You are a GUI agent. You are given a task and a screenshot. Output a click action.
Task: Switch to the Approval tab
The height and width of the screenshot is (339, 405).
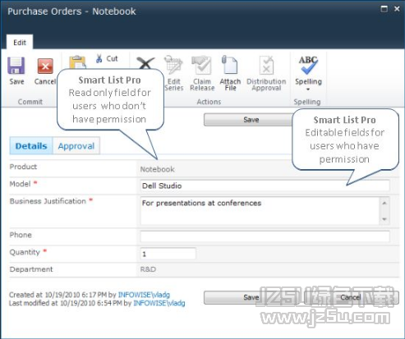pos(76,146)
